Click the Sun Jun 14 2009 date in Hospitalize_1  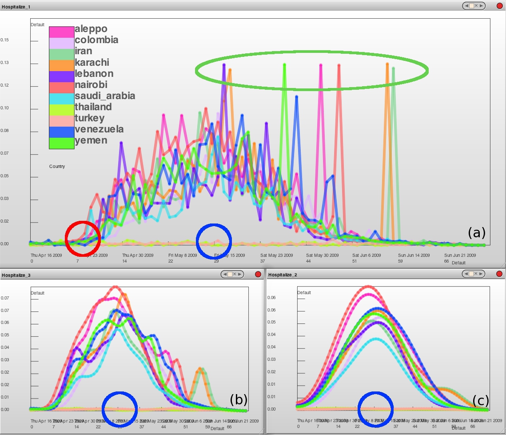click(x=414, y=255)
